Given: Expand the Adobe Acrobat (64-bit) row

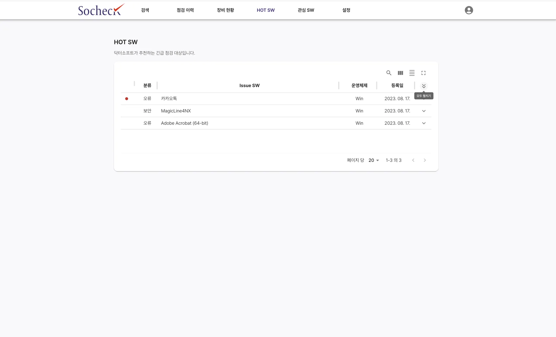Looking at the screenshot, I should coord(424,123).
